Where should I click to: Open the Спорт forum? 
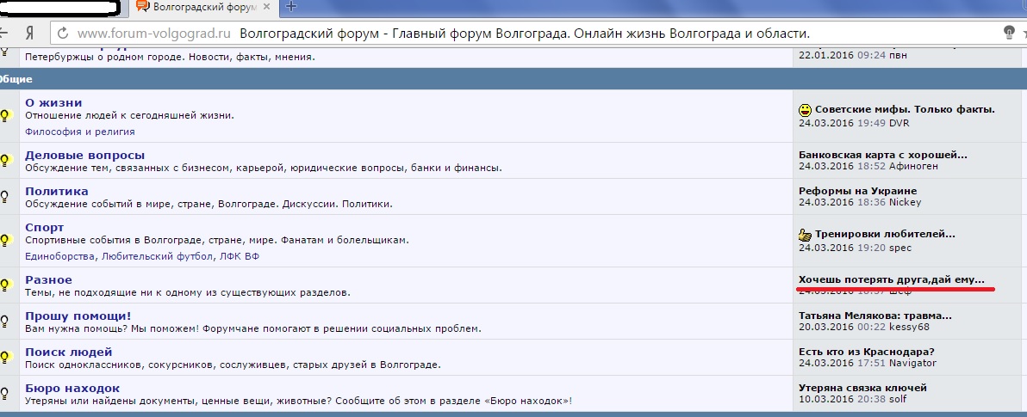click(x=45, y=228)
